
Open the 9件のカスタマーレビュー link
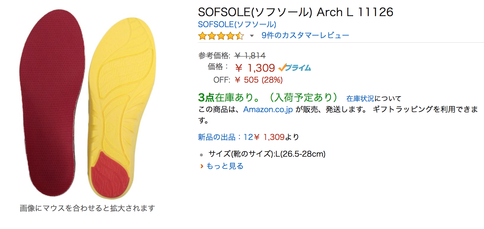[x=305, y=35]
